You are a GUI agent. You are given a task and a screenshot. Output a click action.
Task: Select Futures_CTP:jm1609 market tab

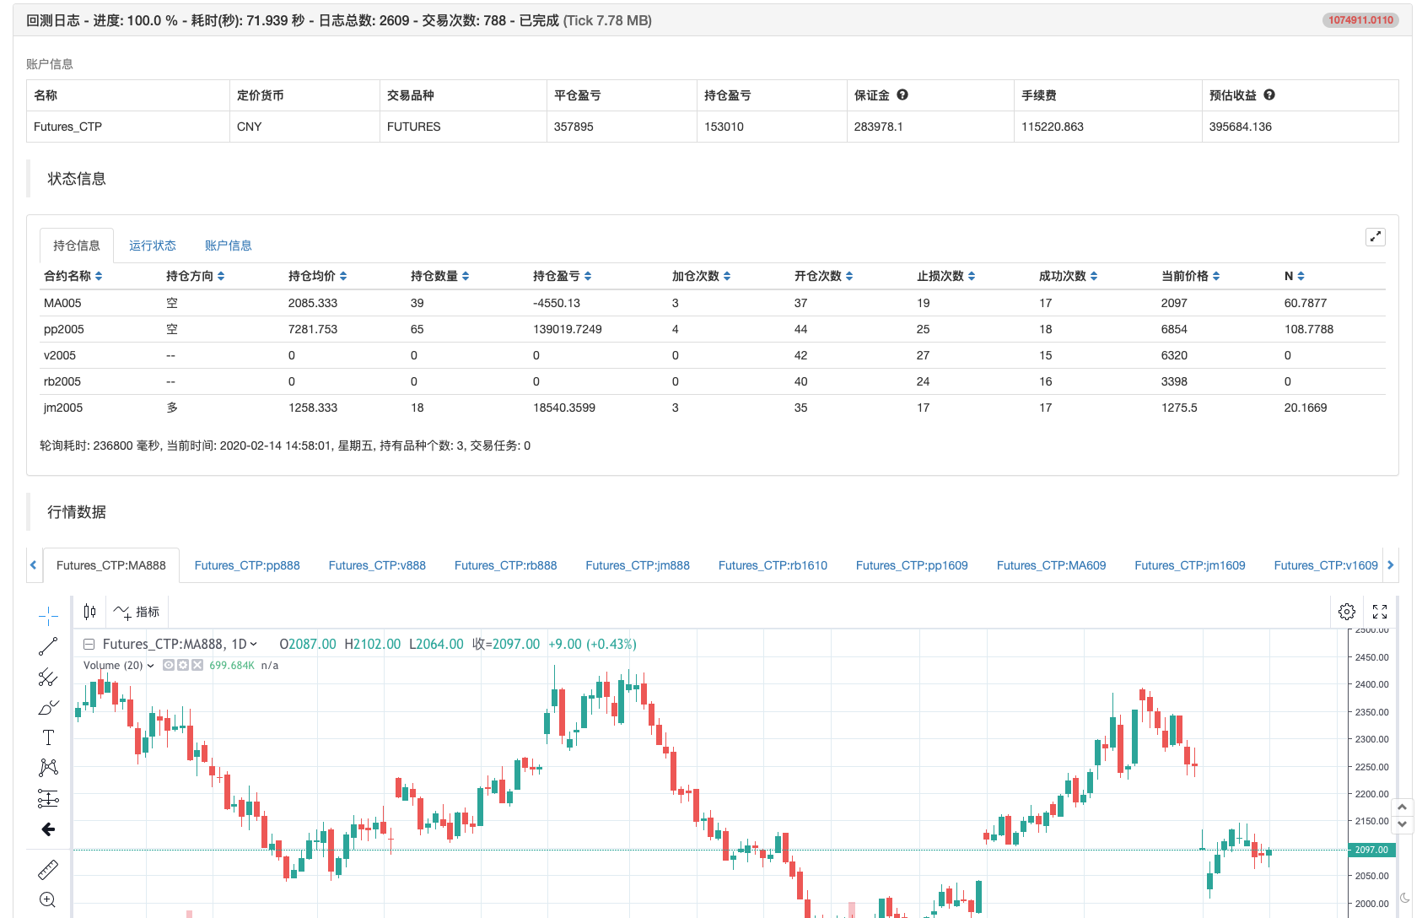point(1190,565)
